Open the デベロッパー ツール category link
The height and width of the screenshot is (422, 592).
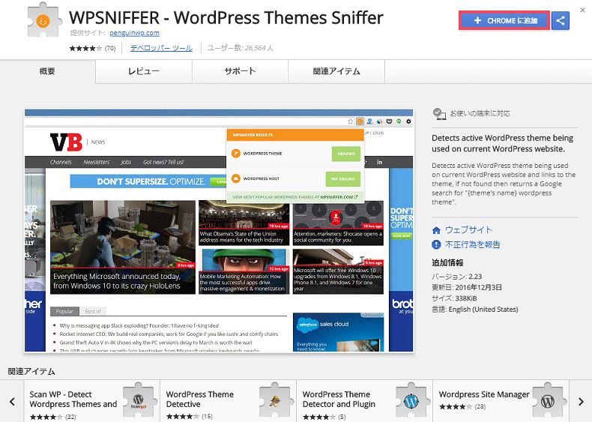coord(161,48)
